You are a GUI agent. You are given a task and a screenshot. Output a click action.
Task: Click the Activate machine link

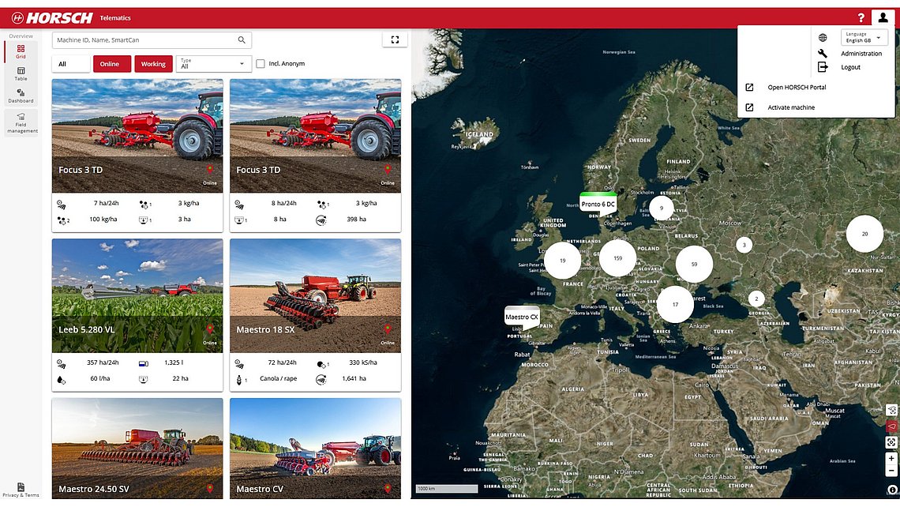tap(791, 107)
